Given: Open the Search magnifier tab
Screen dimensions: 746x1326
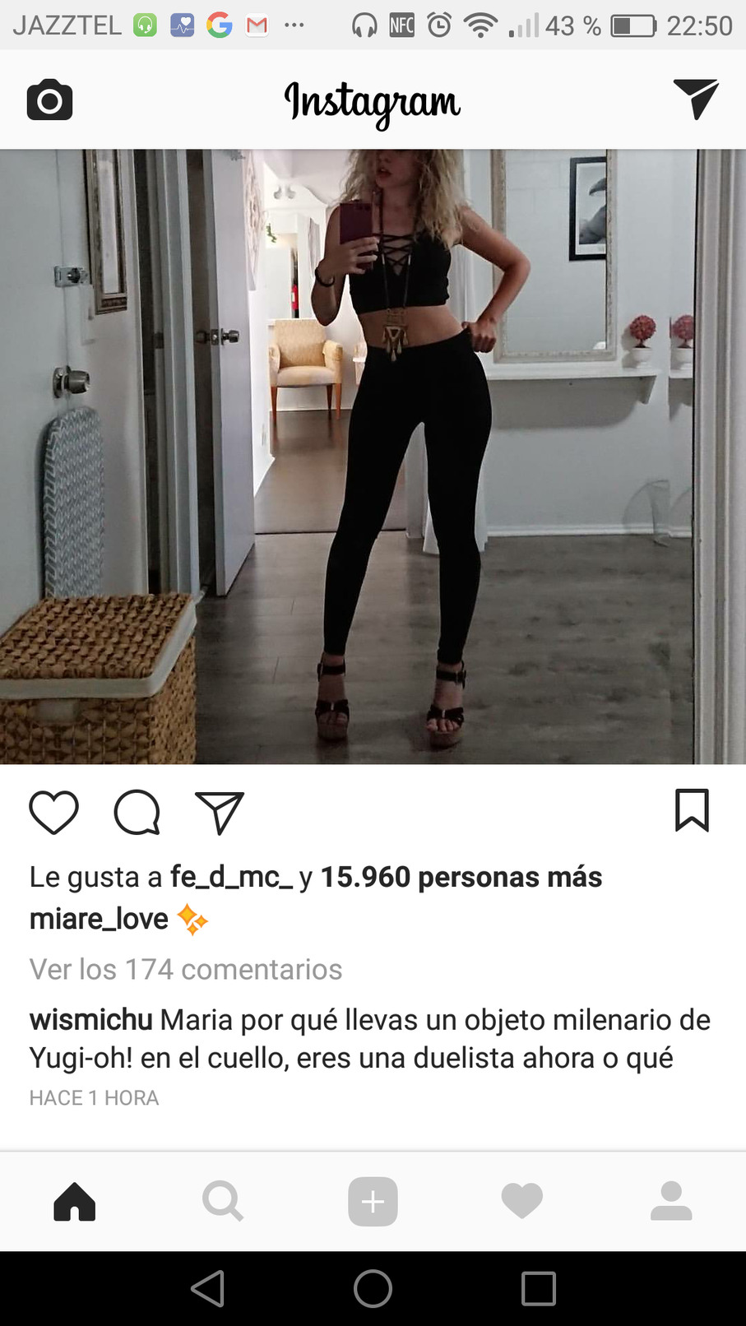Looking at the screenshot, I should coord(223,1201).
